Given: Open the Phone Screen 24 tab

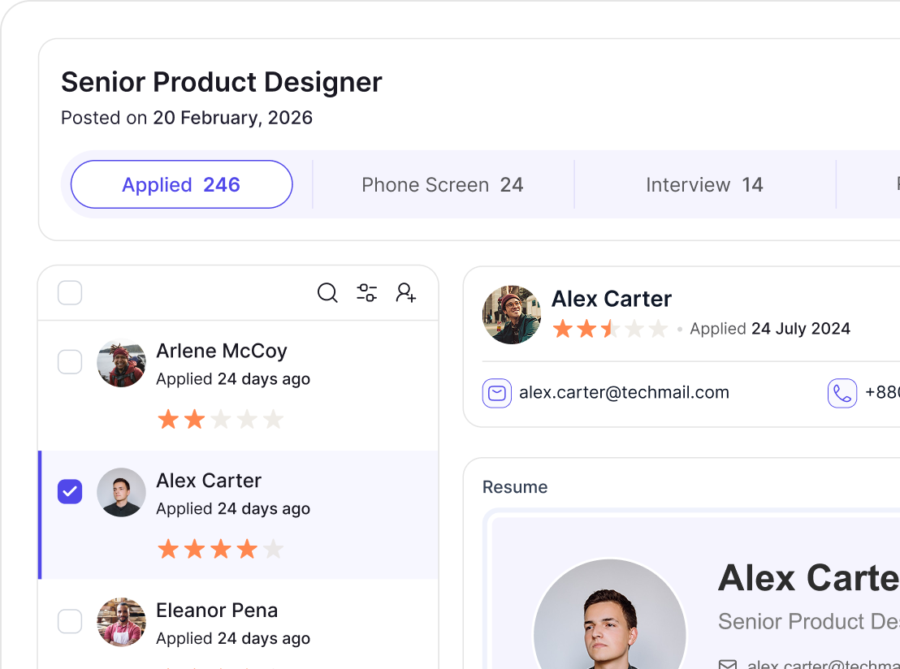Looking at the screenshot, I should [442, 185].
